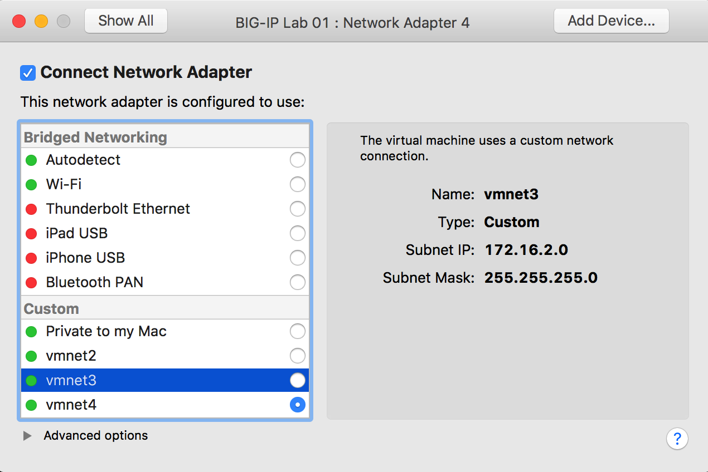The width and height of the screenshot is (708, 472).
Task: Click the green status dot beside Wi-Fi
Action: [x=31, y=185]
